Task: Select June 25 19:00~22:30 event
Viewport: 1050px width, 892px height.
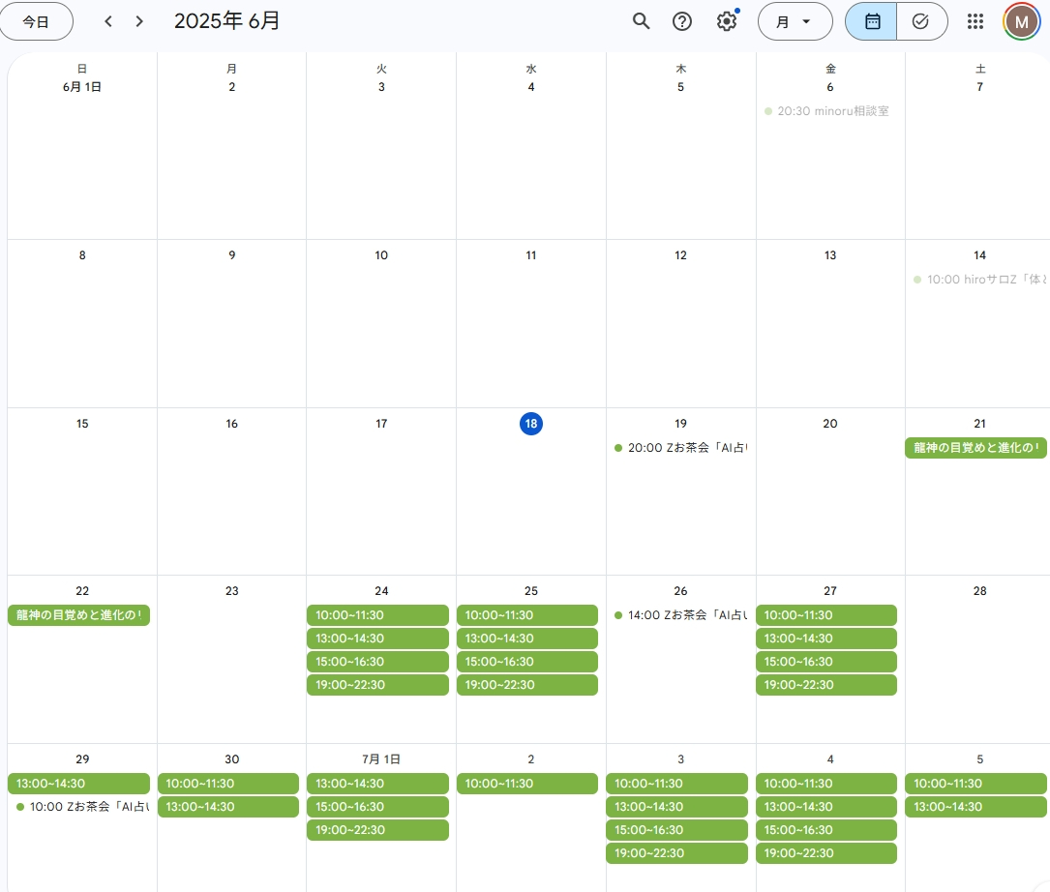Action: pos(527,685)
